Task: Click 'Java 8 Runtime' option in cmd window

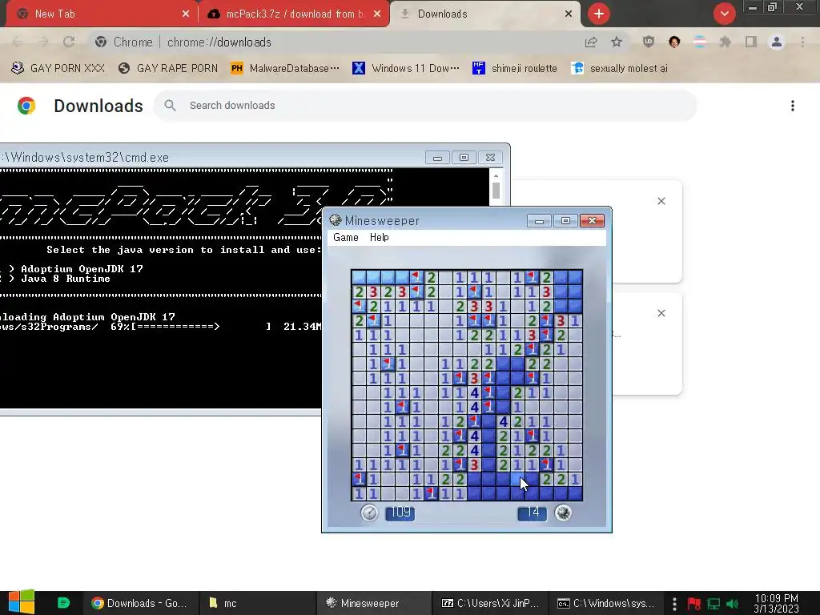Action: coord(66,279)
